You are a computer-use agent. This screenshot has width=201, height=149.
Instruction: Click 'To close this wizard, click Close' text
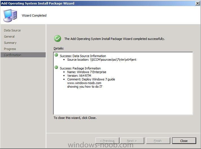coord(75,118)
